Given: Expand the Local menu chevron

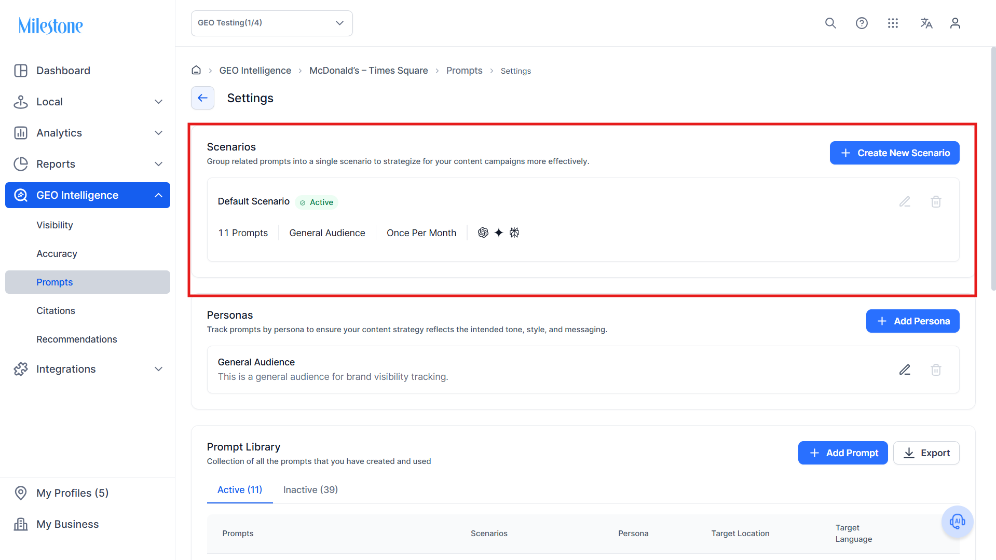Looking at the screenshot, I should (x=159, y=102).
